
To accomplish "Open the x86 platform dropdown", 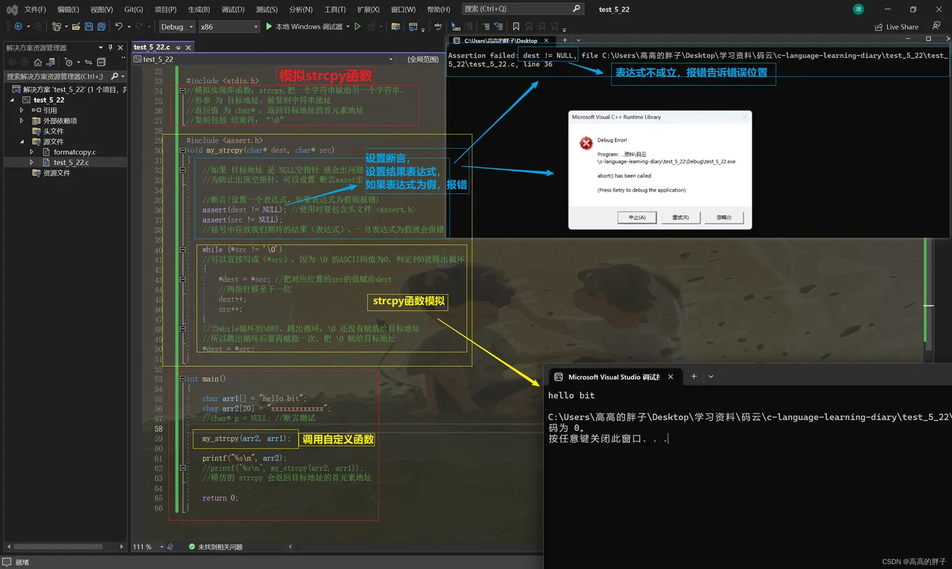I will [x=229, y=27].
